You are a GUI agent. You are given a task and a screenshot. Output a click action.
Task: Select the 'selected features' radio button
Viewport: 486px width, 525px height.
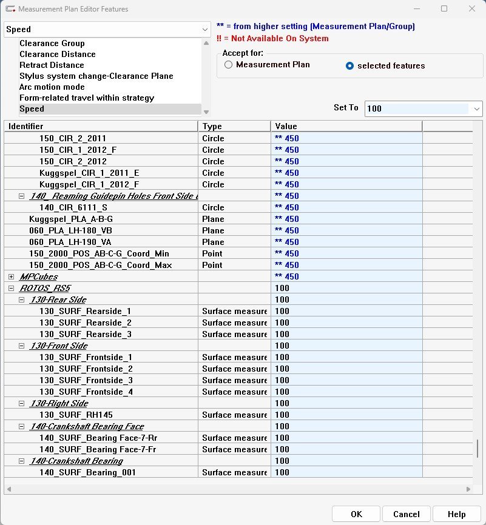[x=349, y=65]
